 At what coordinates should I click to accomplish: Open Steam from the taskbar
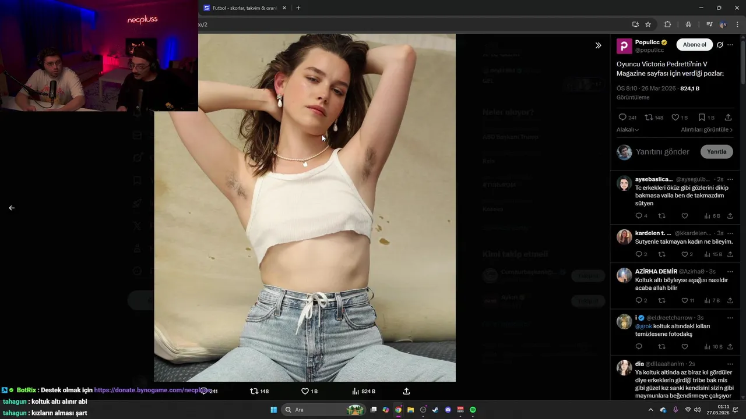(x=435, y=410)
